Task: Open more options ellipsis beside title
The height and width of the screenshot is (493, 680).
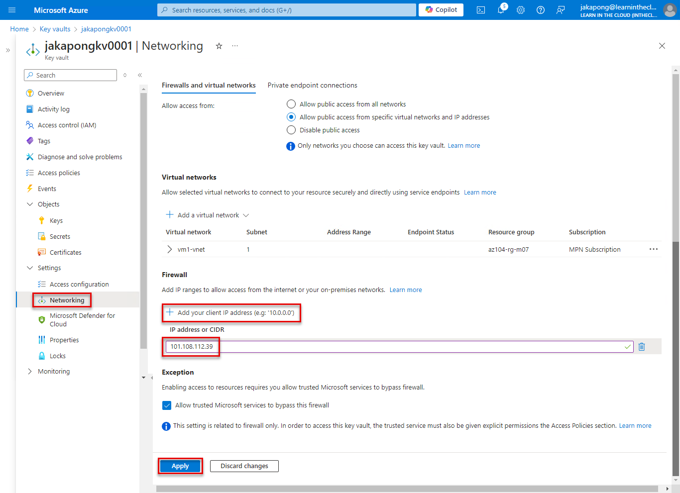Action: coord(235,46)
